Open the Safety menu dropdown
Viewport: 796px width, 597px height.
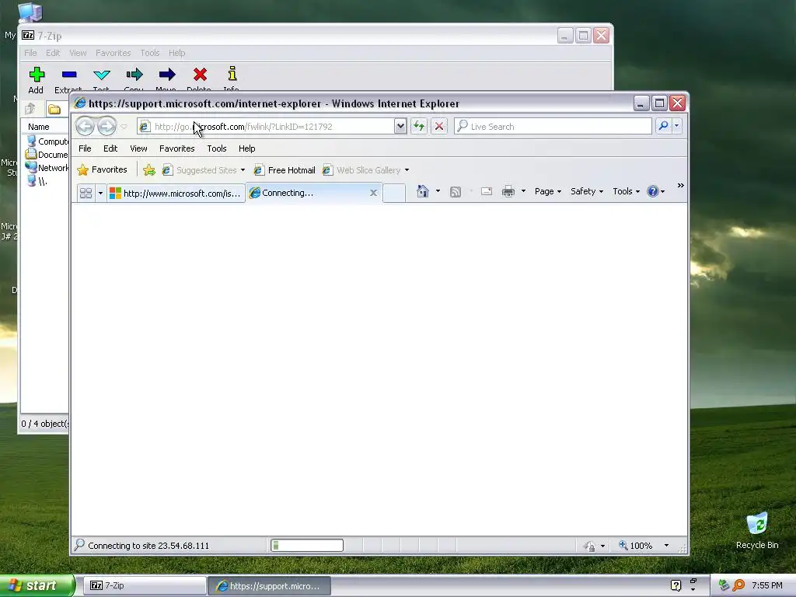click(587, 191)
